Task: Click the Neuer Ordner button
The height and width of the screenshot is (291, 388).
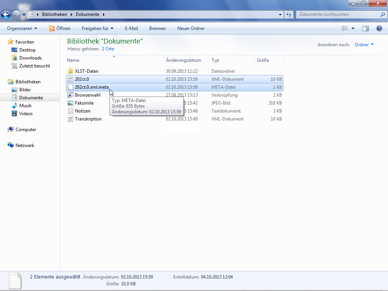Action: pos(191,28)
